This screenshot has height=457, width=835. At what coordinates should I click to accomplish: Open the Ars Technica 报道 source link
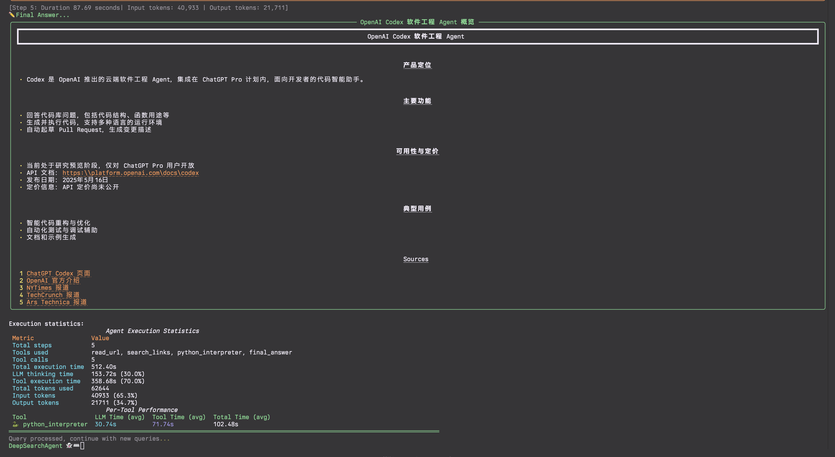[x=57, y=302]
